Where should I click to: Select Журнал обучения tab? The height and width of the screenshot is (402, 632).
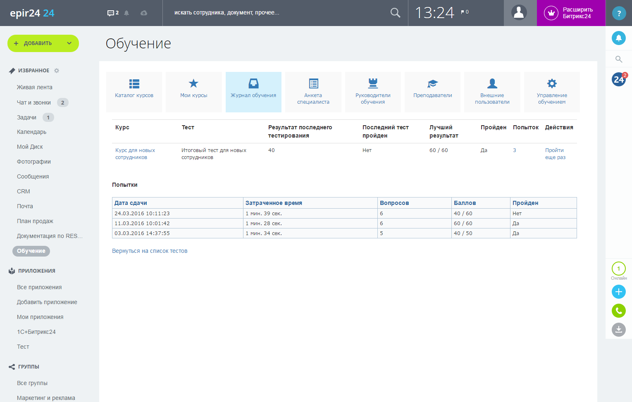click(253, 92)
